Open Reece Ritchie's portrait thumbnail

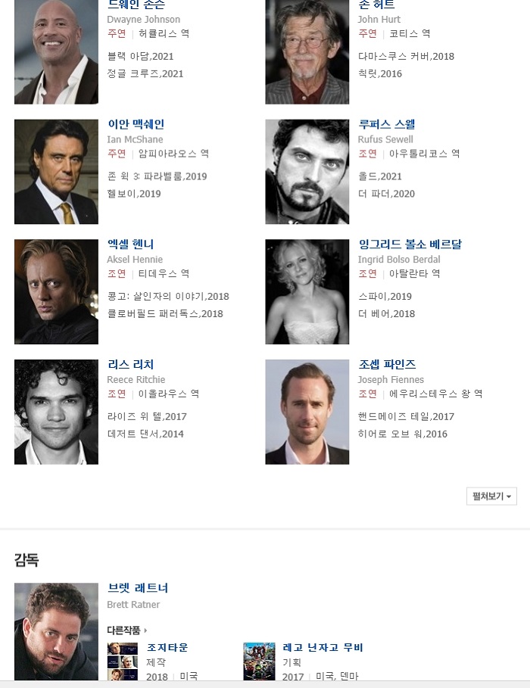pos(56,412)
